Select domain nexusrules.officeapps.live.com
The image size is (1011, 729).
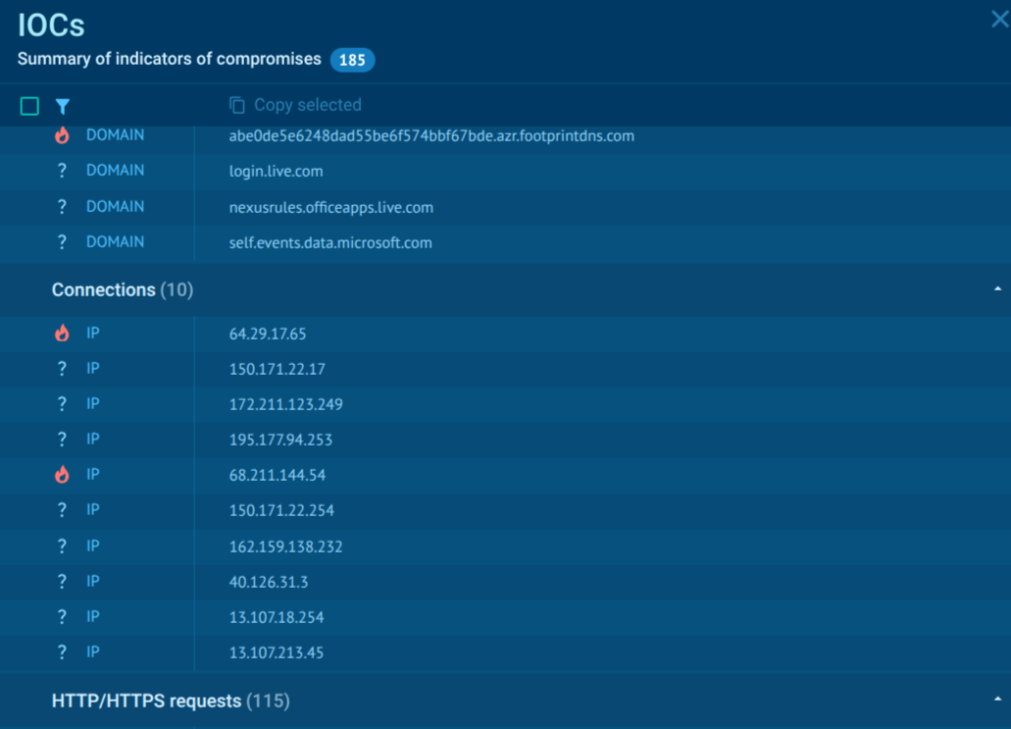[330, 208]
